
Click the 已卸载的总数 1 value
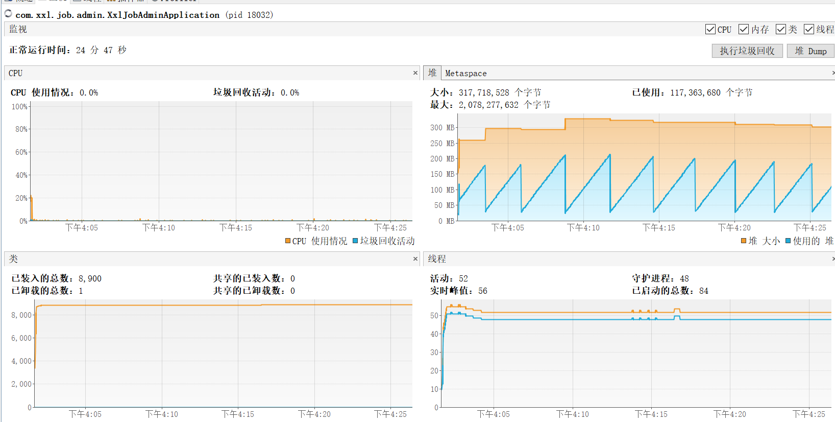click(x=81, y=291)
